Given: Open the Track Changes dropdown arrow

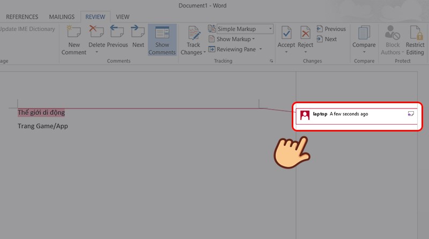Looking at the screenshot, I should 204,52.
